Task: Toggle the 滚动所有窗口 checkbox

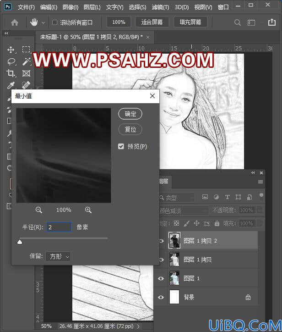Action: coord(54,22)
